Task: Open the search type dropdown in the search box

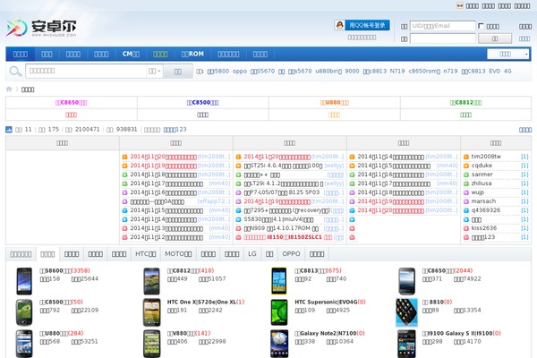Action: point(155,72)
